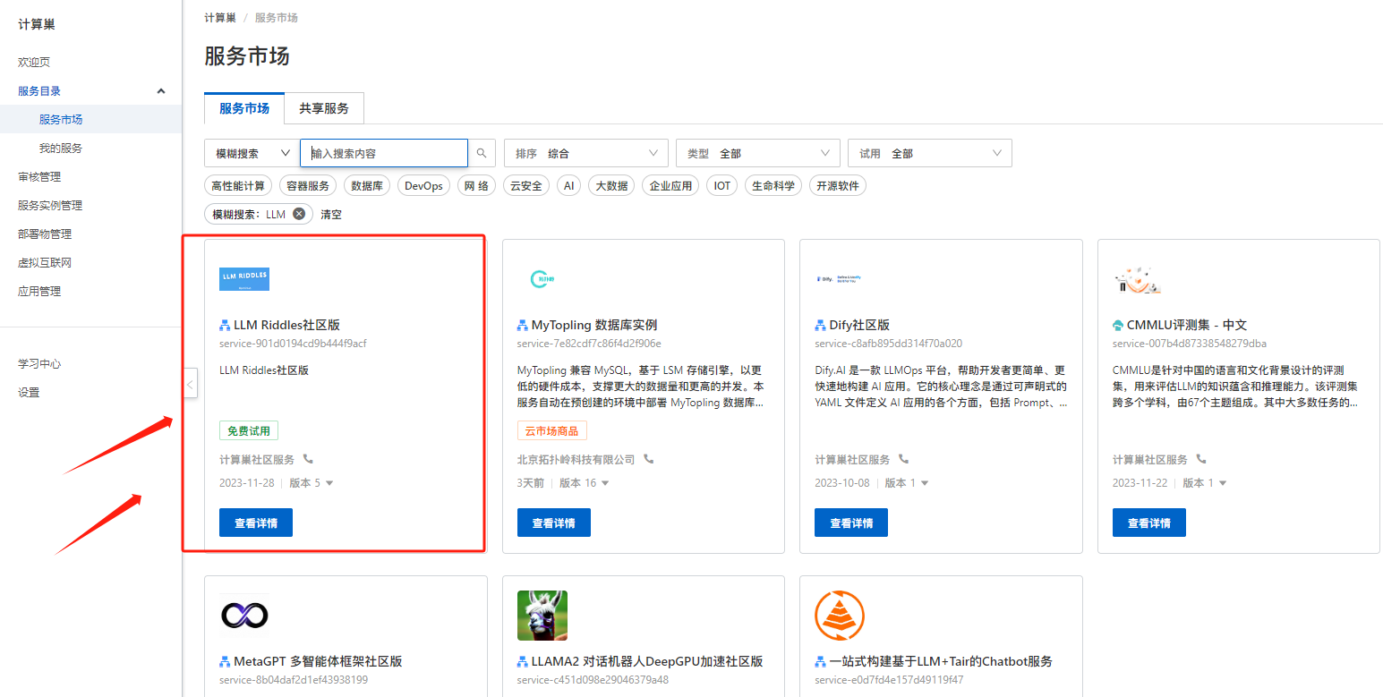The width and height of the screenshot is (1383, 697).
Task: Filter by DevOps category tag
Action: coord(423,186)
